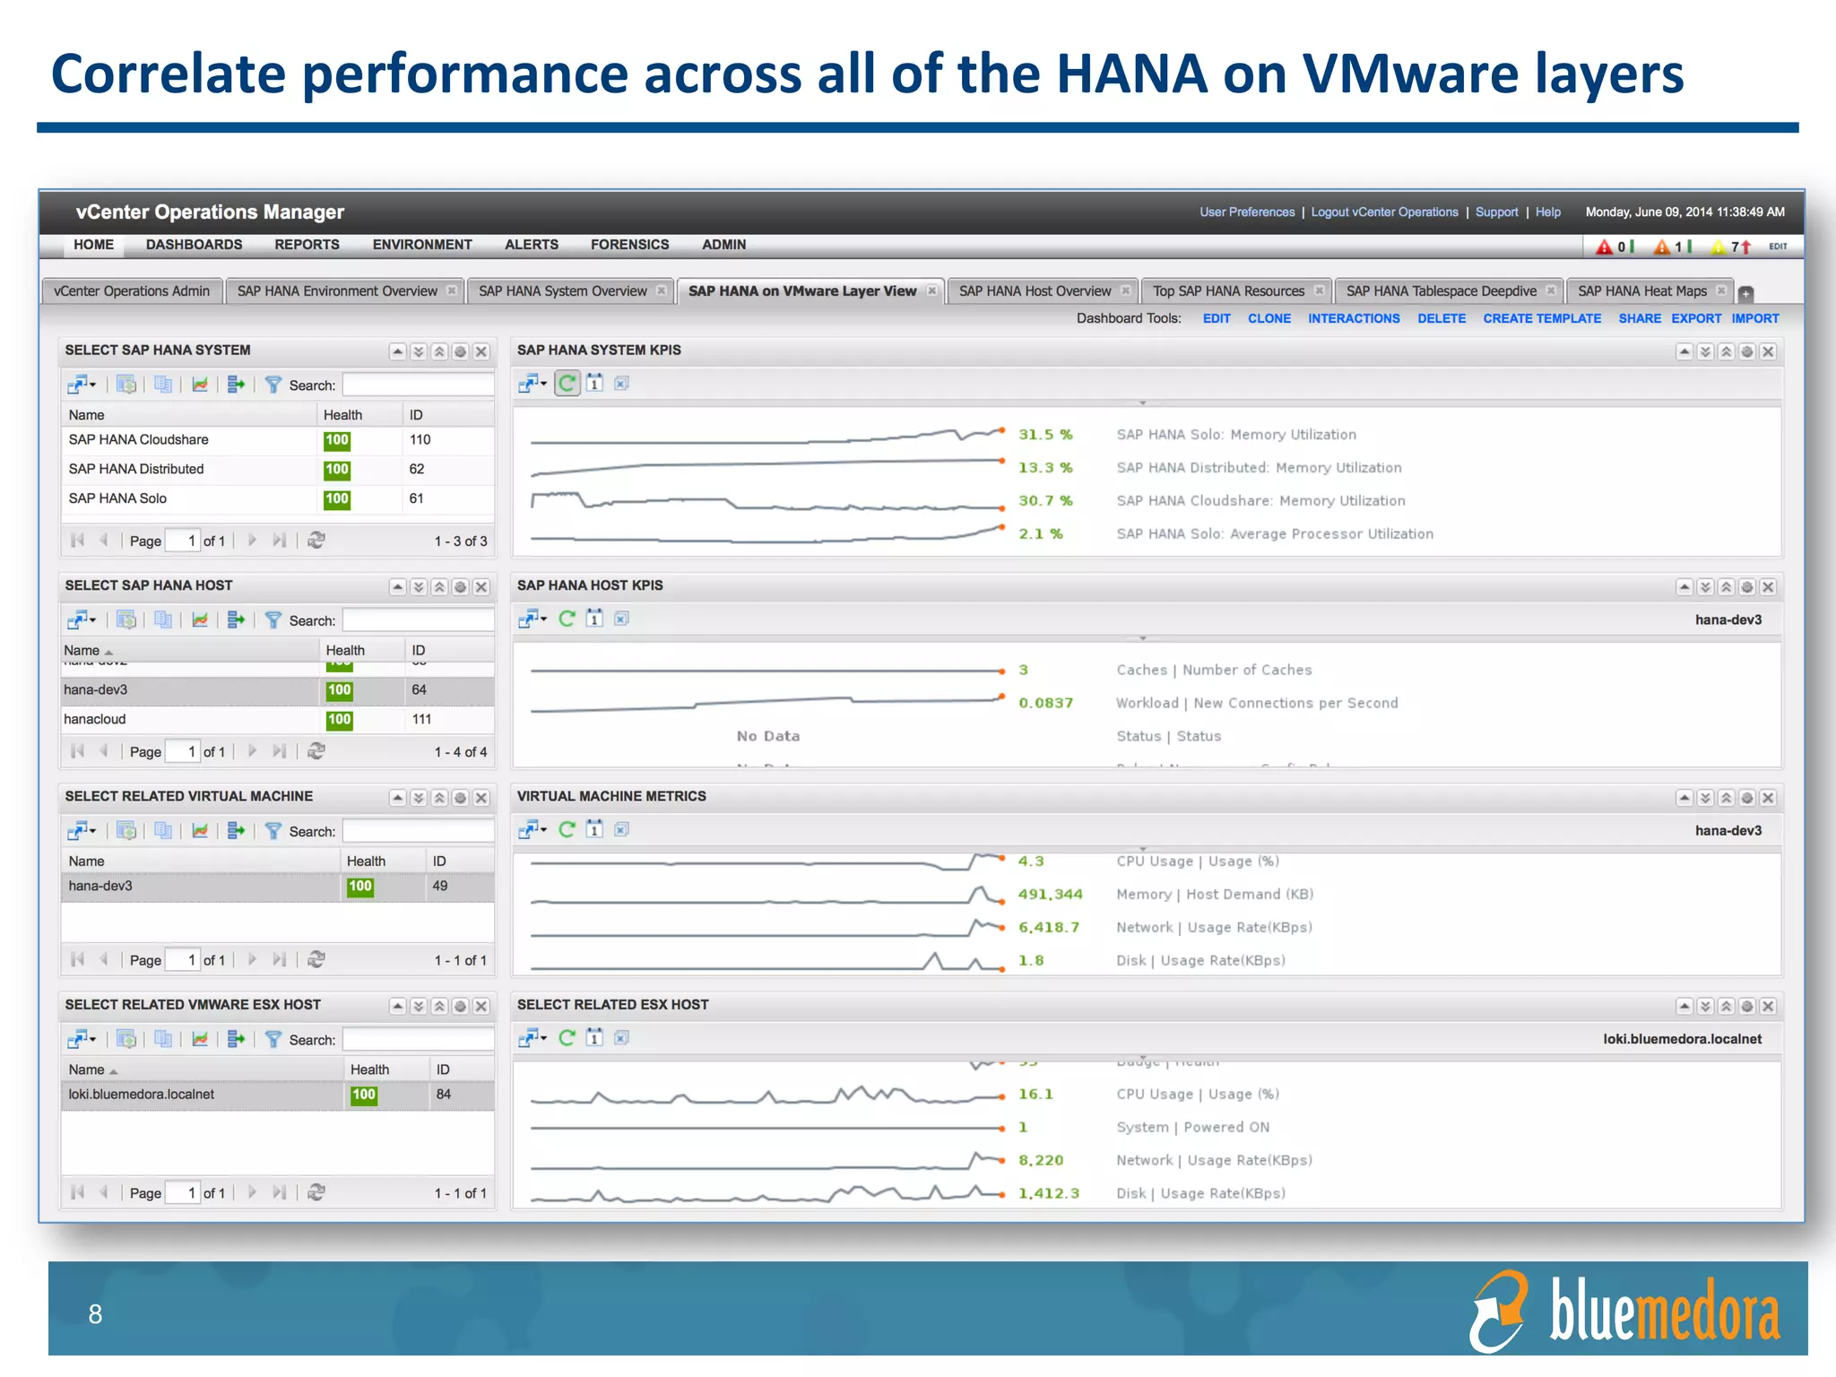Refresh the SAP HANA System KPIs widget
Image resolution: width=1836 pixels, height=1377 pixels.
tap(567, 384)
